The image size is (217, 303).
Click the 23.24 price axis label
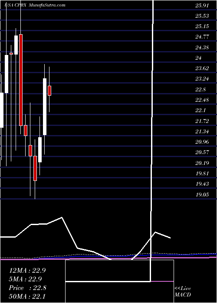(x=202, y=79)
